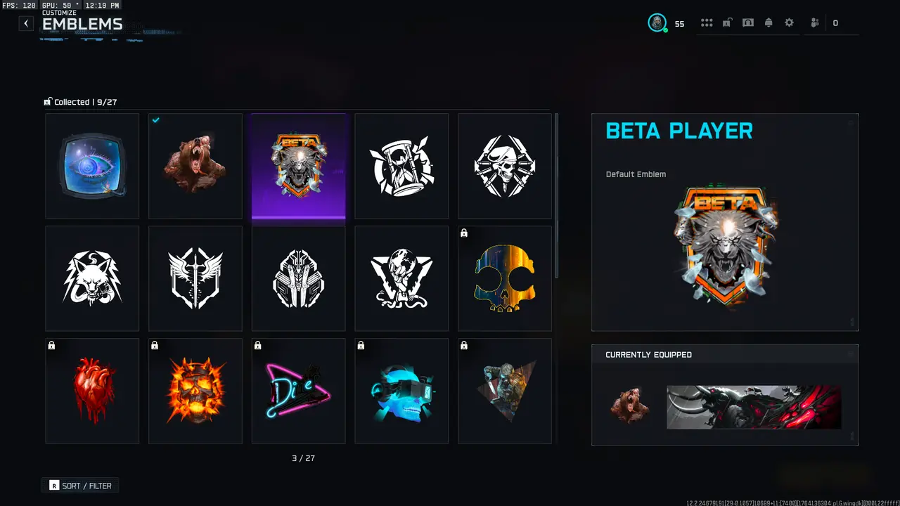Viewport: 900px width, 506px height.
Task: Open the friends party icon
Action: [815, 23]
